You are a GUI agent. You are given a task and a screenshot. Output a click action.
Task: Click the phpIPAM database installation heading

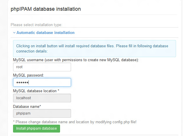point(46,9)
